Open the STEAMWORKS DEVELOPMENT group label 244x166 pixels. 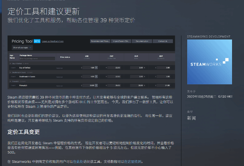[209, 36]
